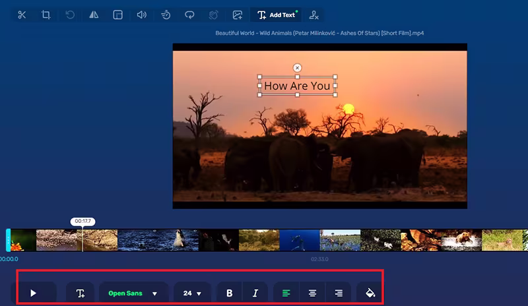
Task: Add a new text box
Action: coord(80,293)
